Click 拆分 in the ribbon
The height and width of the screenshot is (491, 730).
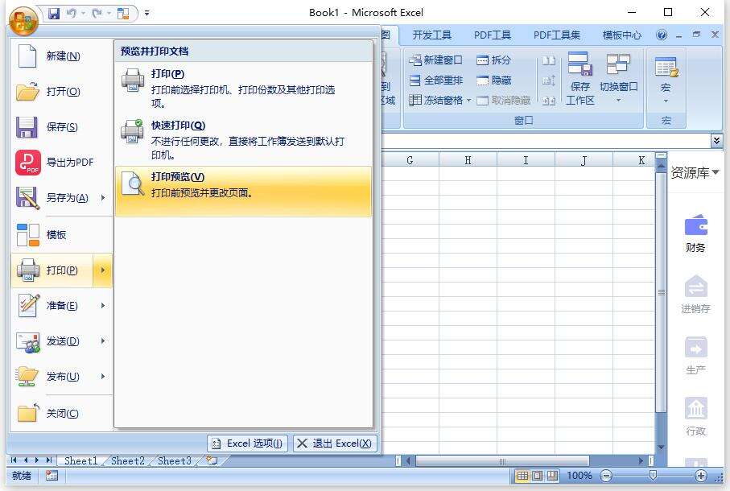click(x=493, y=60)
